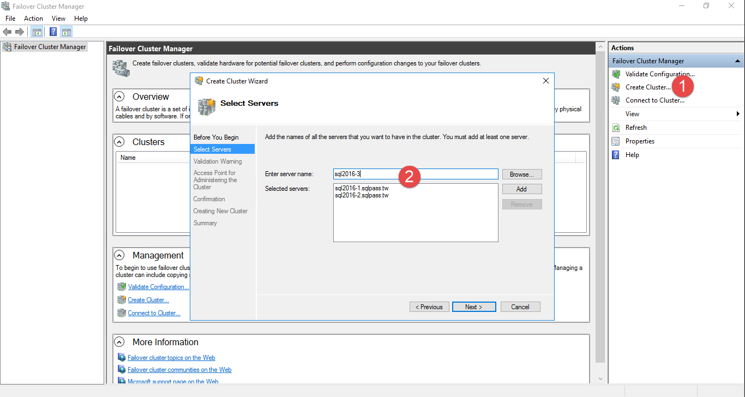Click the Properties icon in Actions pane

616,141
